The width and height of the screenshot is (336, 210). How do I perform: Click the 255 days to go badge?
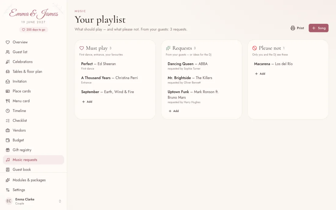click(34, 30)
